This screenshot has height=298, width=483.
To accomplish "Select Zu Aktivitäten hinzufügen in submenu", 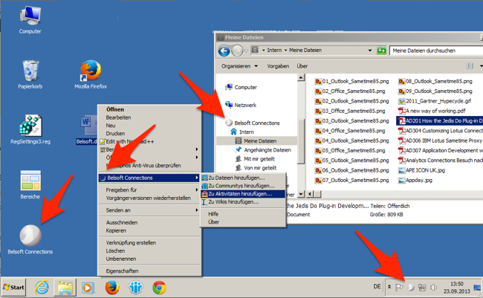I will 243,194.
